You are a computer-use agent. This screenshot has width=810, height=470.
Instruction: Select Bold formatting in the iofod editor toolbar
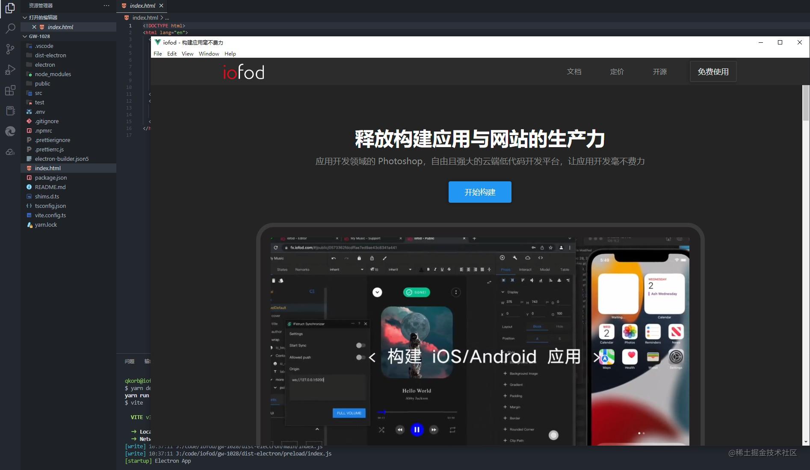(428, 269)
